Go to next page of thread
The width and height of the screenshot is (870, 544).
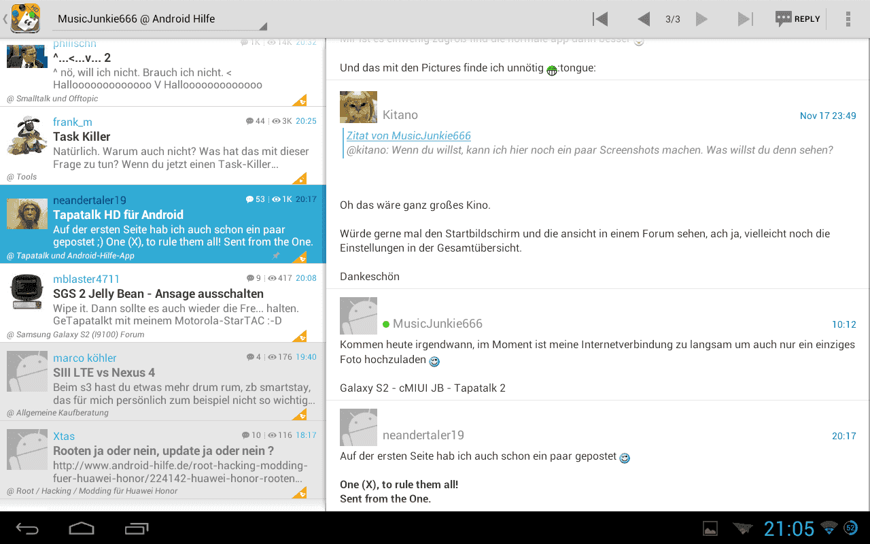click(702, 19)
